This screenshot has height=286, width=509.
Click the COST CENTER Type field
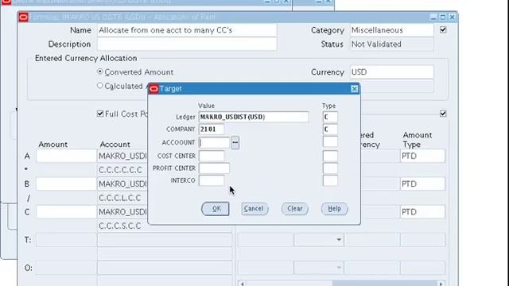[x=330, y=156]
